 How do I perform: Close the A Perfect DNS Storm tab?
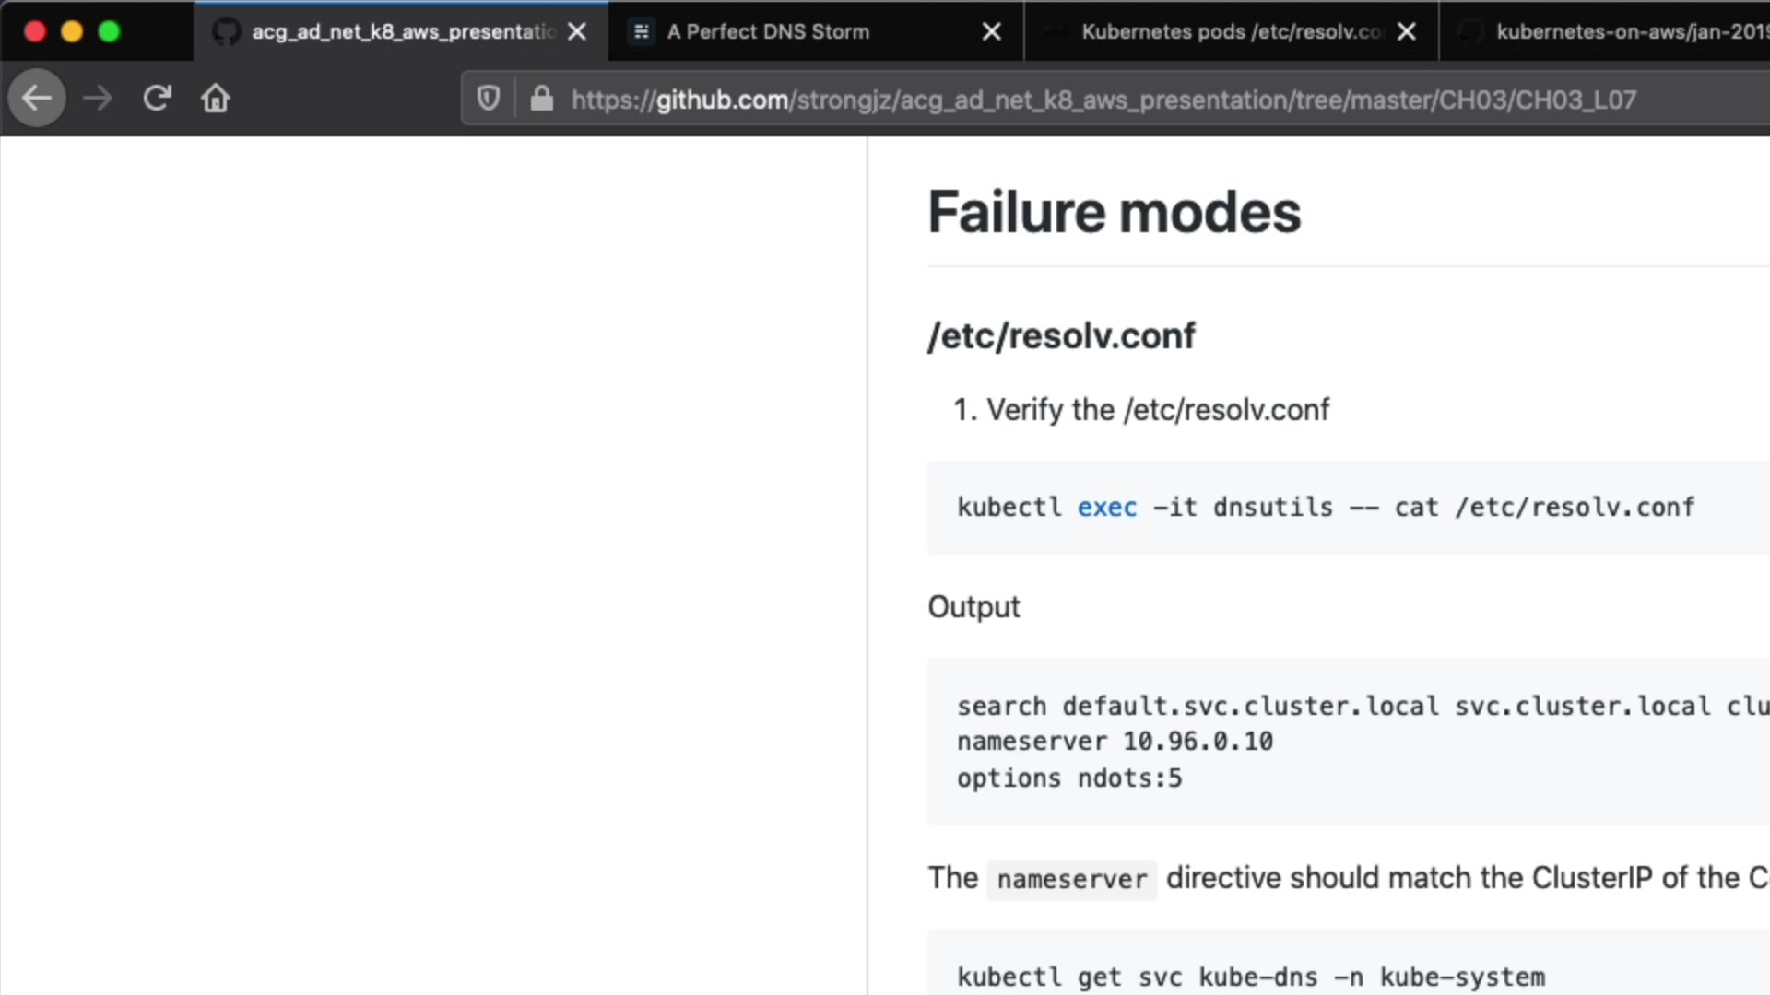pos(992,32)
